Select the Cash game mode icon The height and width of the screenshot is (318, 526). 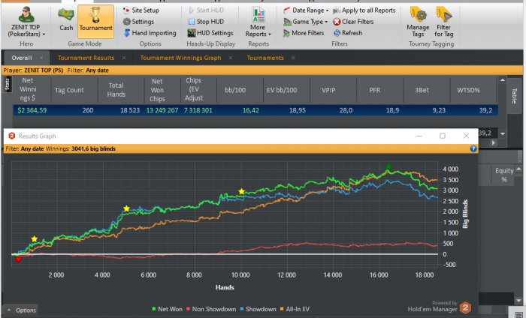(66, 15)
